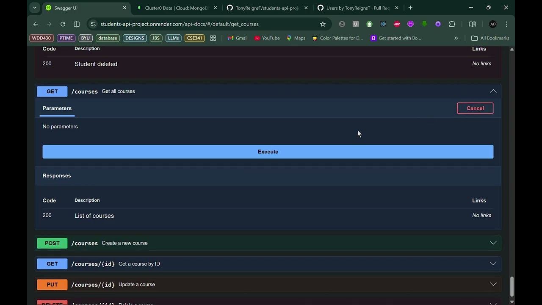Open the AO profile avatar

[493, 24]
